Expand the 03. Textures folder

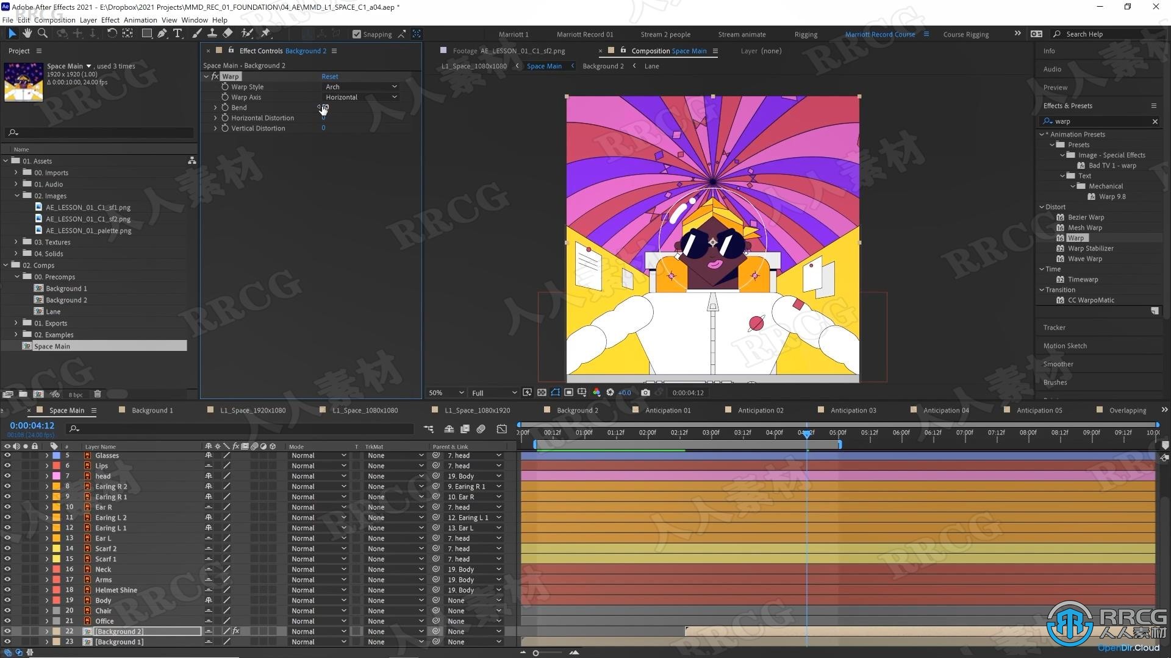point(16,242)
